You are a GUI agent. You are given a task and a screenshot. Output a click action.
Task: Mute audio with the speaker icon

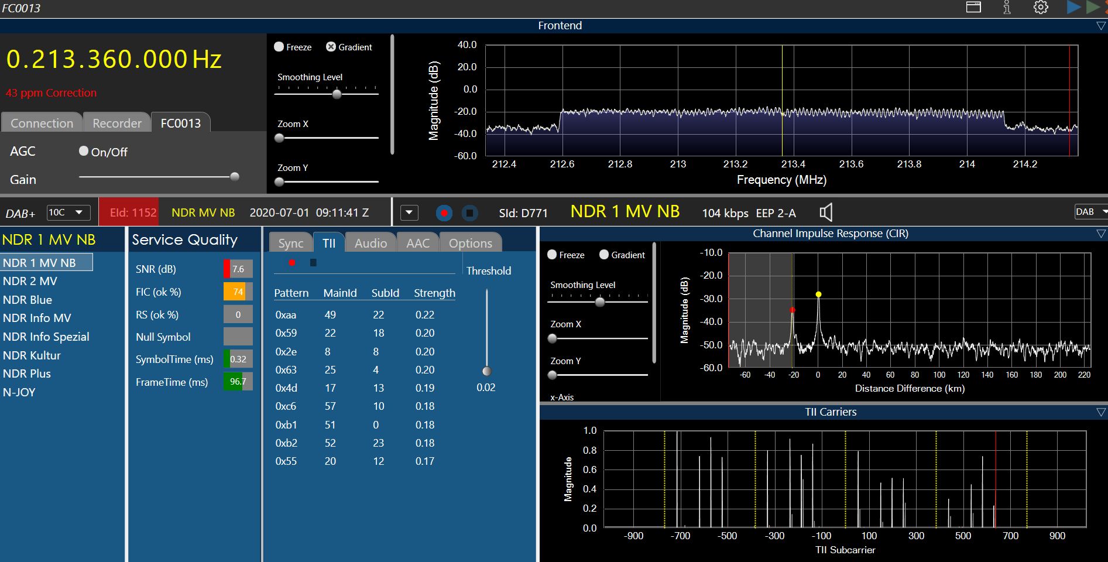coord(826,213)
